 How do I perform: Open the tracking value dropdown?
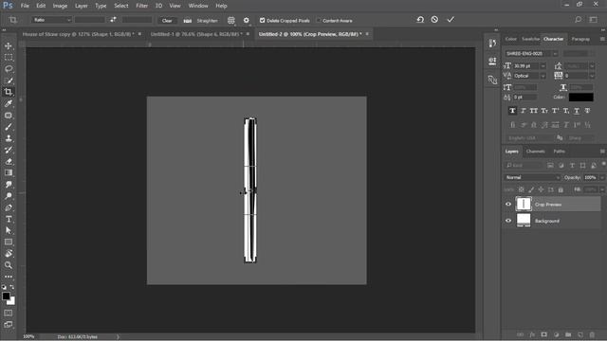(x=592, y=76)
